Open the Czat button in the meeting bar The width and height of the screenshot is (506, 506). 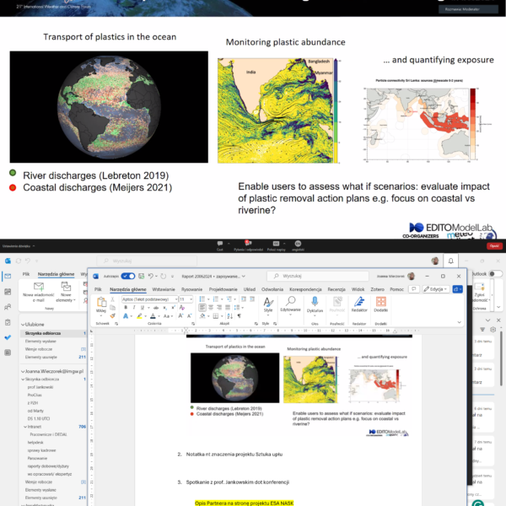tap(220, 245)
